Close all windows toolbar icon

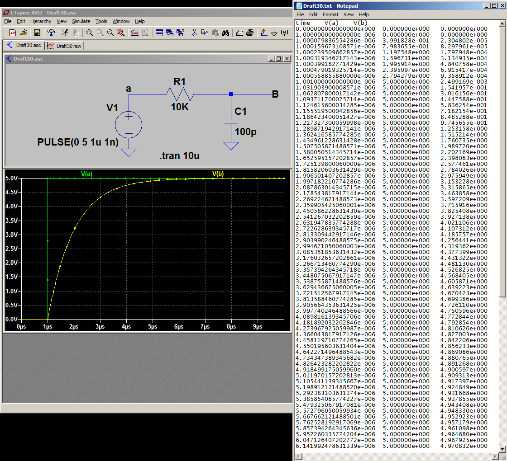pyautogui.click(x=180, y=33)
